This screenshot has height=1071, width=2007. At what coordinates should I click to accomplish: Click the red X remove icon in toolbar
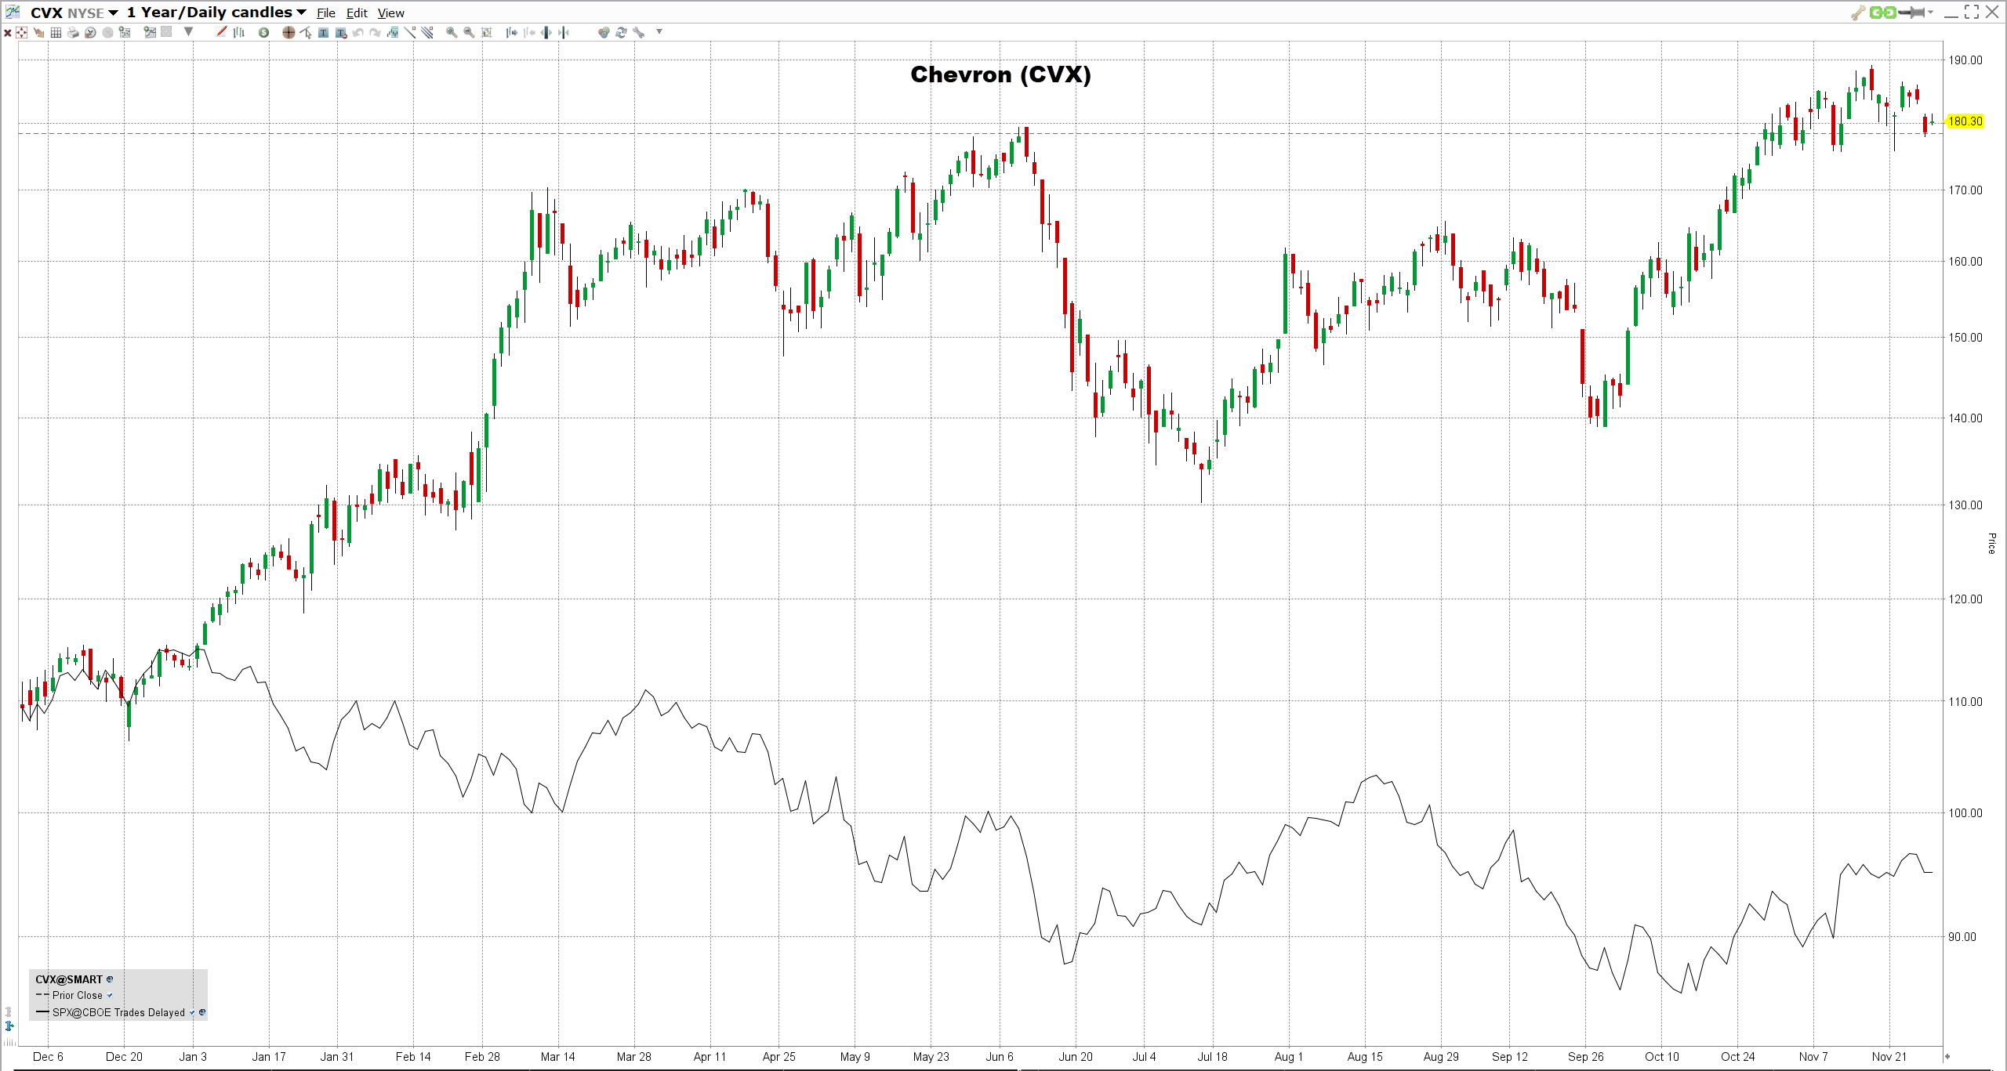[x=7, y=32]
